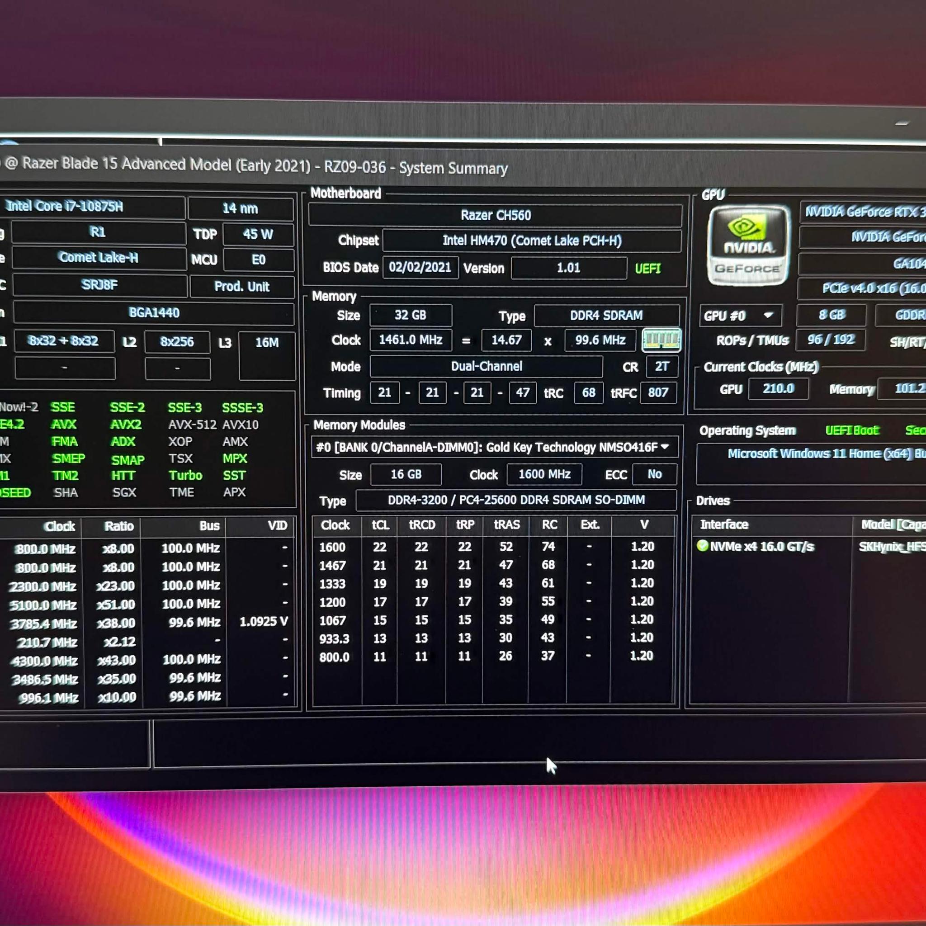Click the 2T command rate field
926x926 pixels.
tap(662, 367)
